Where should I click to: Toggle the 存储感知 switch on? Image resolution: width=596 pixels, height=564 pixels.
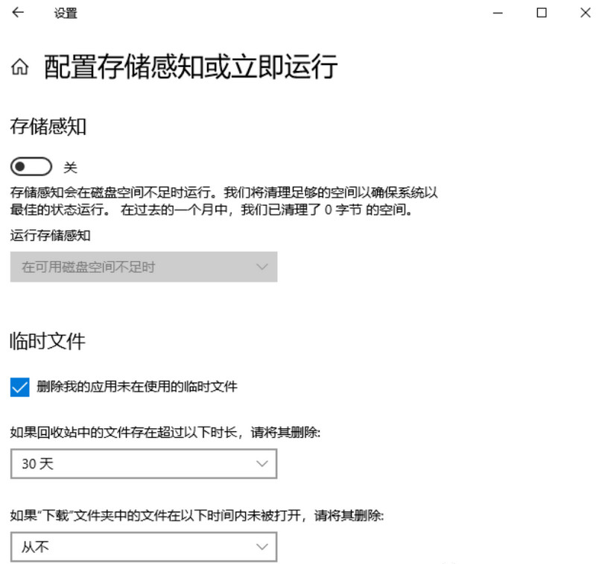(x=31, y=166)
